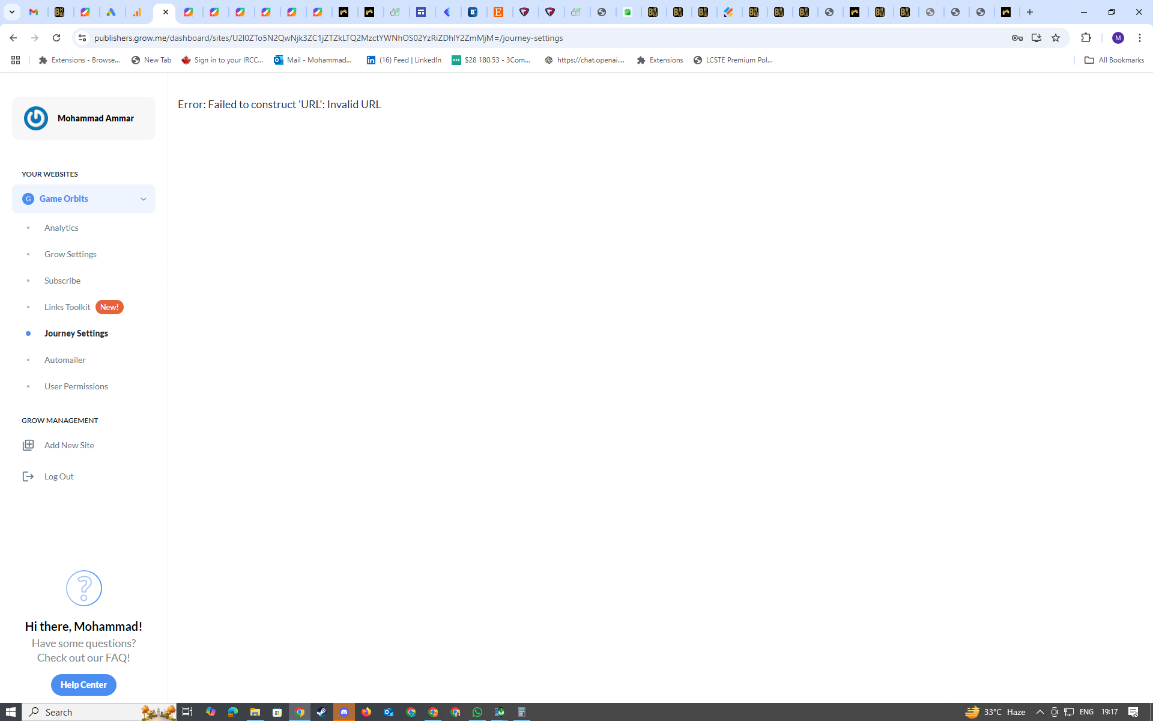Collapse the Game Orbits site chevron

pyautogui.click(x=144, y=199)
